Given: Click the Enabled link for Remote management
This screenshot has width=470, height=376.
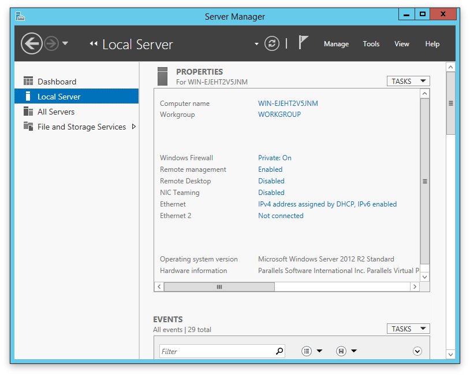Looking at the screenshot, I should point(270,169).
